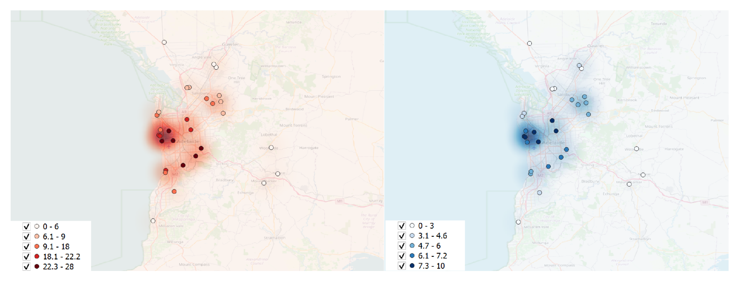
Task: Toggle the 6.1 - 7.2 checkbox
Action: coord(402,256)
